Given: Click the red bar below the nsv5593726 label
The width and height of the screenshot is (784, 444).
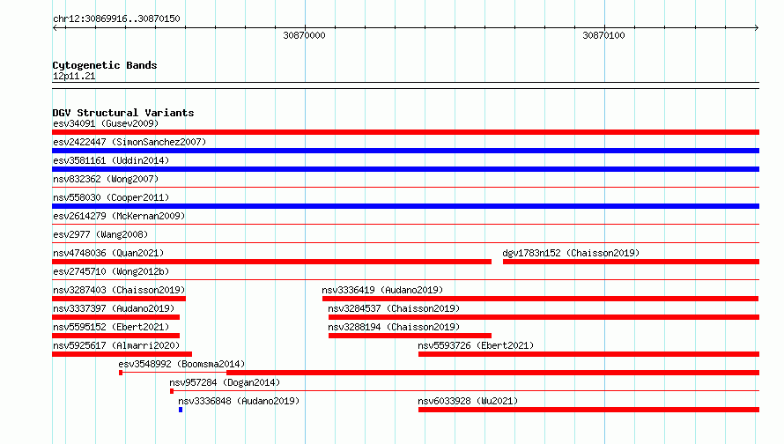Looking at the screenshot, I should (589, 354).
